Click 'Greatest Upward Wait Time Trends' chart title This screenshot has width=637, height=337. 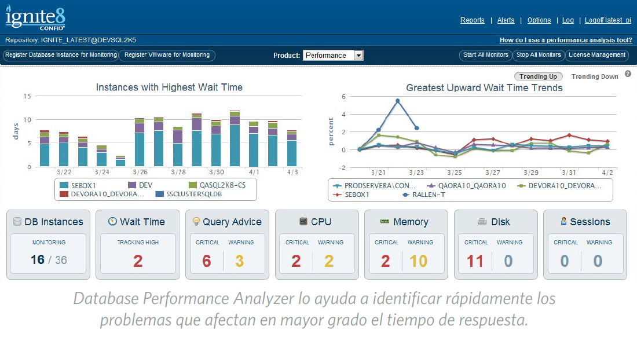(484, 87)
